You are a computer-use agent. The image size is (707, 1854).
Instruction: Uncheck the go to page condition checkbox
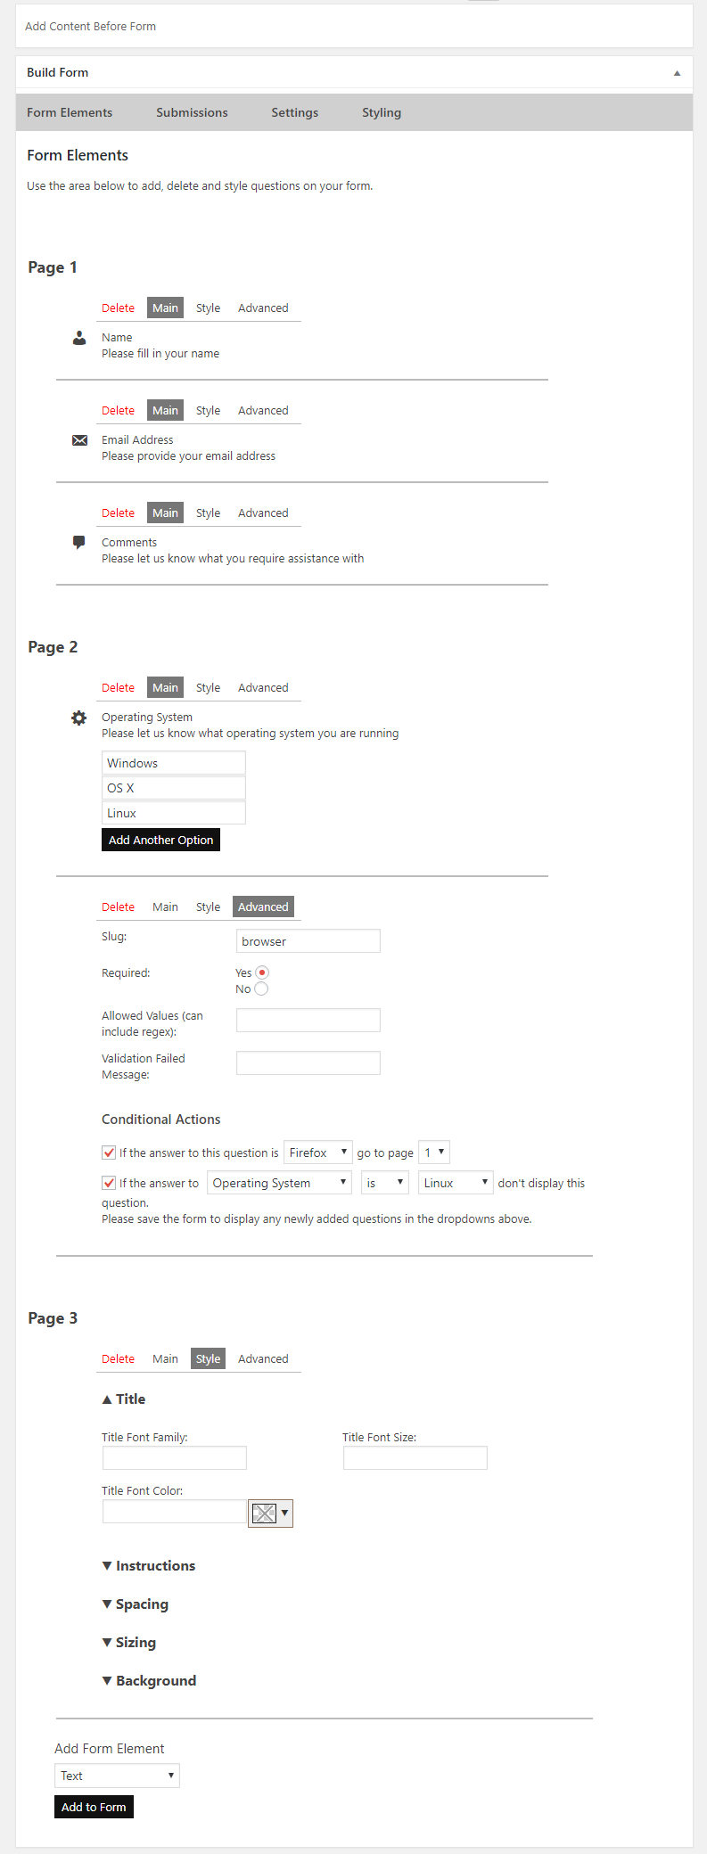(109, 1153)
